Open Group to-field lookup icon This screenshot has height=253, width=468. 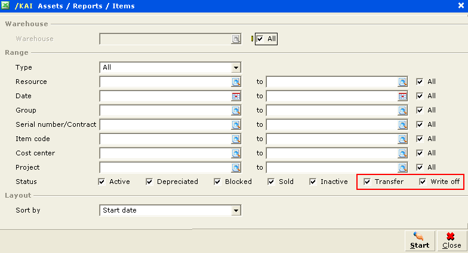(402, 111)
